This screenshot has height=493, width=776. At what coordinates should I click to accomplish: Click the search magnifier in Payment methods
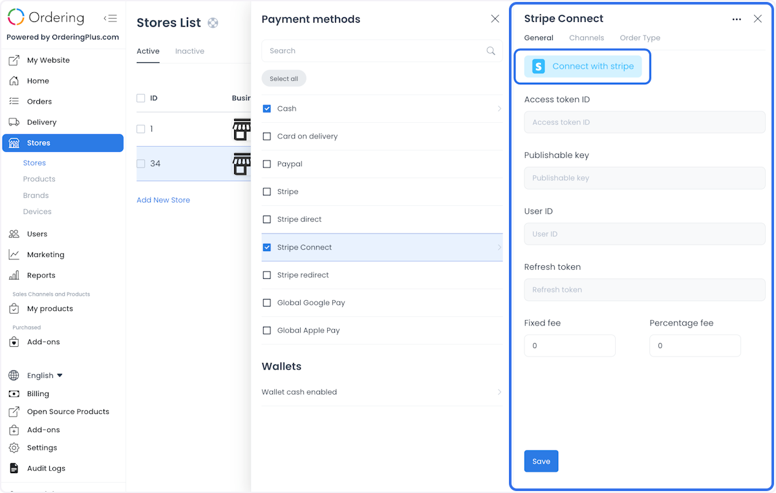(x=491, y=50)
